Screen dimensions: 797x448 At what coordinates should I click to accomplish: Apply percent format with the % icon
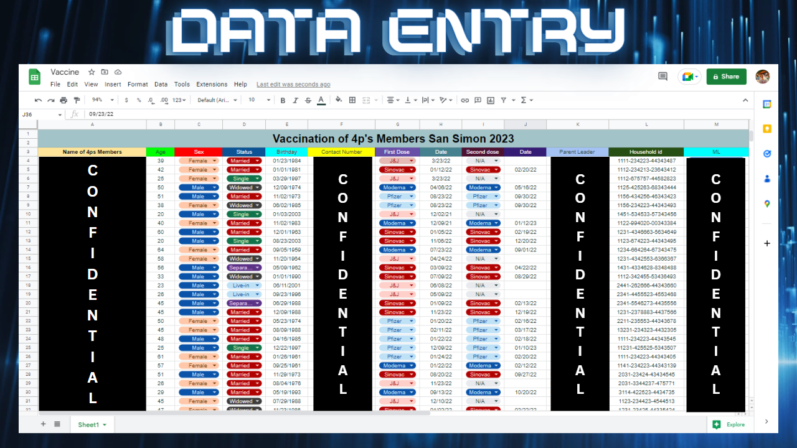139,100
